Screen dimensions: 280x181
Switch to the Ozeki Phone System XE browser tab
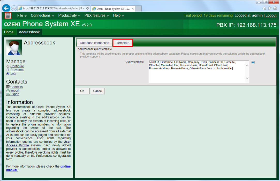[113, 9]
